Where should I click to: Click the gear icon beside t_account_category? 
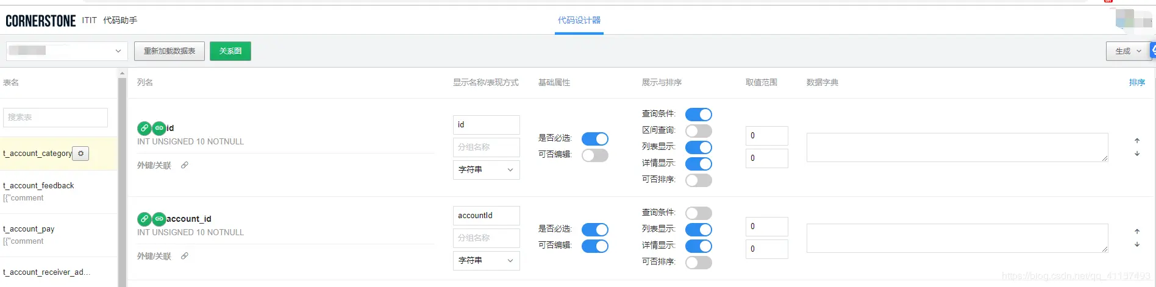pos(80,154)
